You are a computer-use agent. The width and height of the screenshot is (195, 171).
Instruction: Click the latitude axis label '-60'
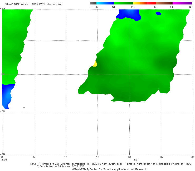point(2,154)
